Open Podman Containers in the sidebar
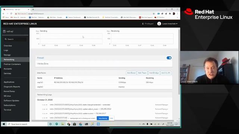Image resolution: width=239 pixels, height=134 pixels. (x=12, y=64)
